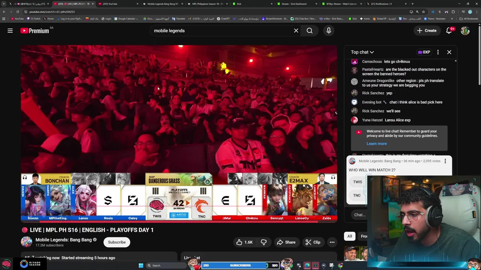Open more actions ellipsis under video

tap(332, 242)
